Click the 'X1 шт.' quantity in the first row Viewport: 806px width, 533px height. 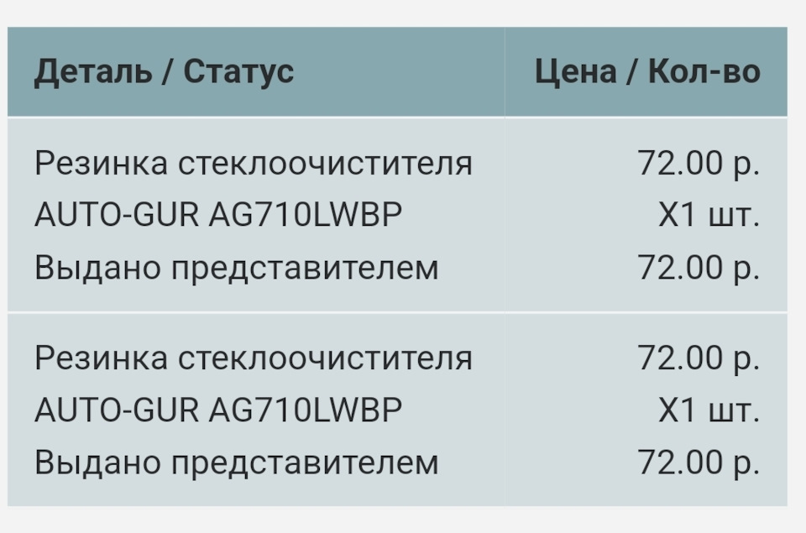point(709,216)
